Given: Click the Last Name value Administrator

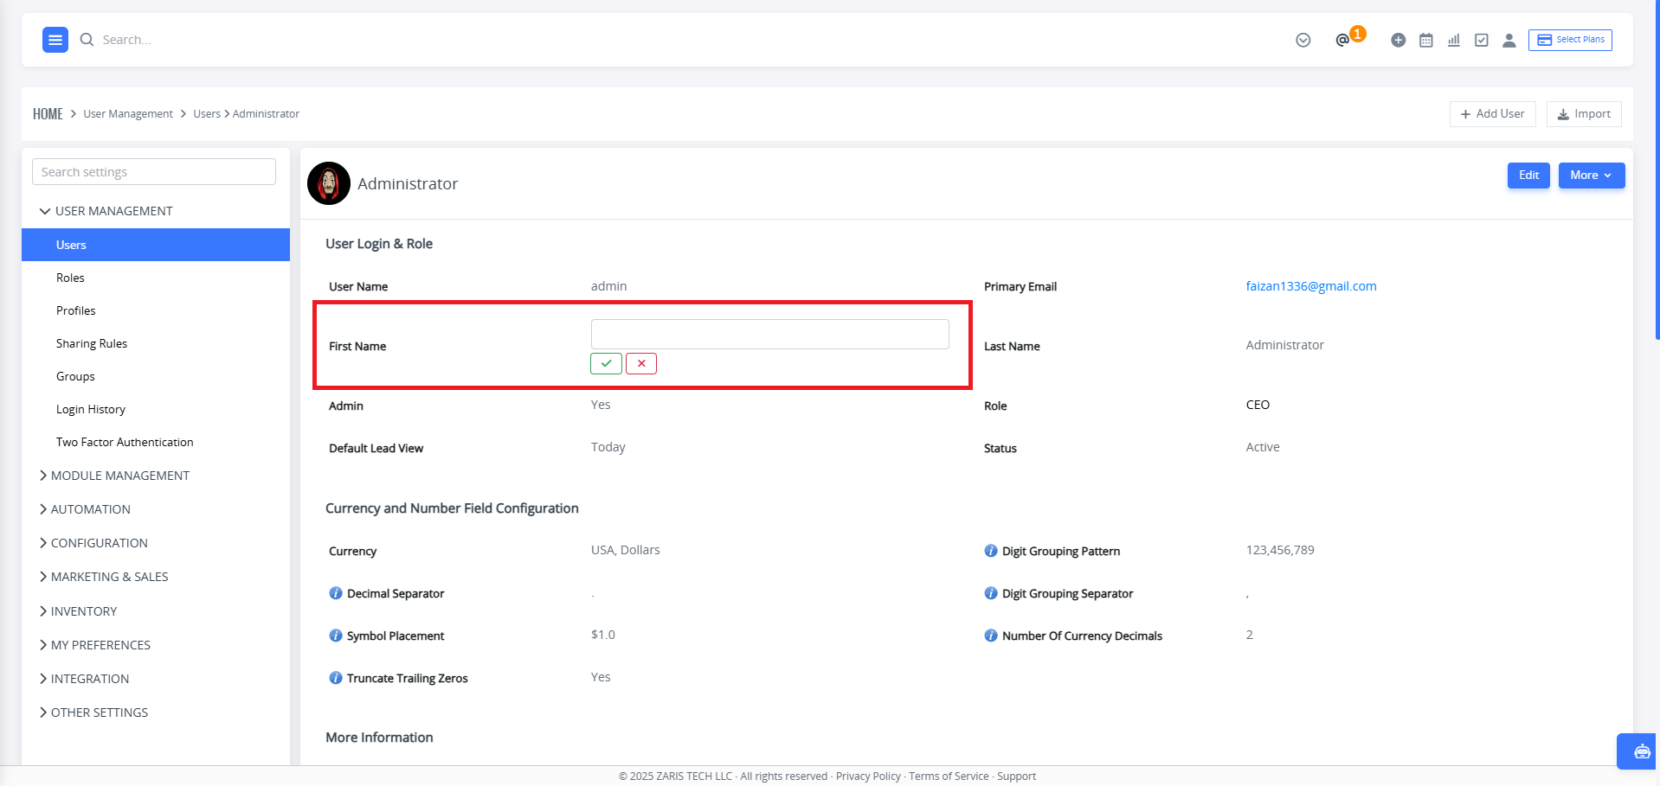Looking at the screenshot, I should [1285, 345].
